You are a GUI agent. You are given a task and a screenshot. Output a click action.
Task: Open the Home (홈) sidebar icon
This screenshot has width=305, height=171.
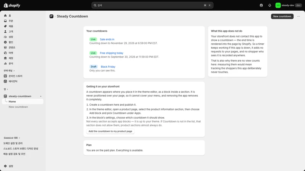tap(5, 16)
